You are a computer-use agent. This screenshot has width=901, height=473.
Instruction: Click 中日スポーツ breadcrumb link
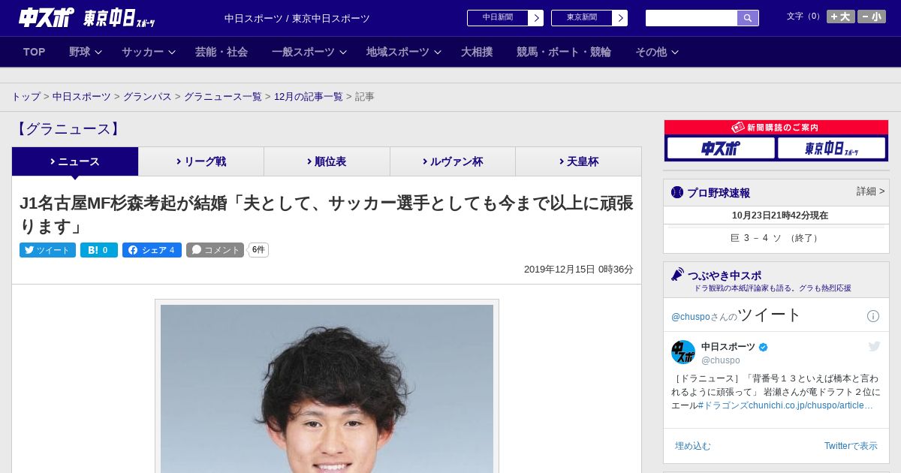(82, 97)
